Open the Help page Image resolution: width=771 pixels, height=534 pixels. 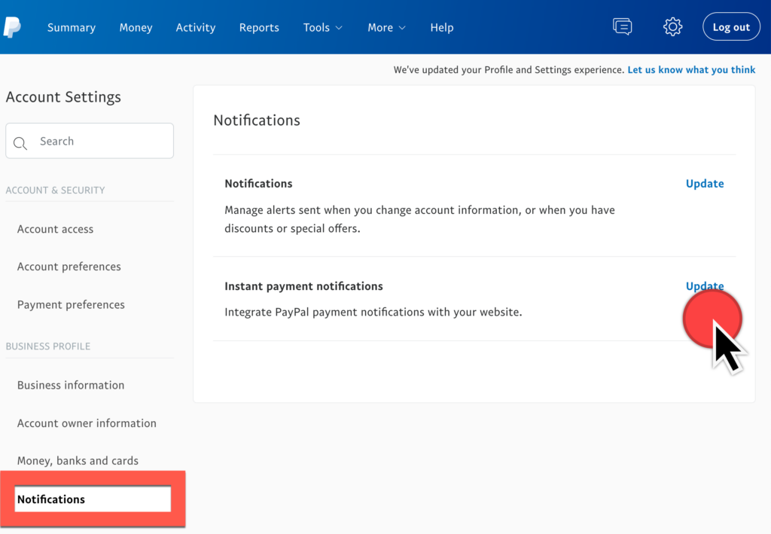(441, 28)
